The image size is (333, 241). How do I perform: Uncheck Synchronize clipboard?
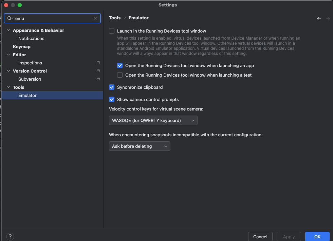112,87
